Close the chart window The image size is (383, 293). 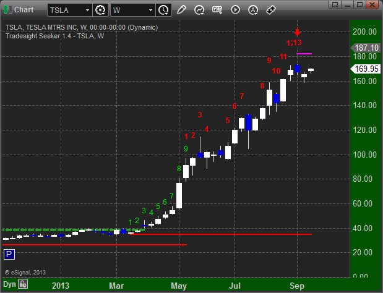pyautogui.click(x=372, y=4)
